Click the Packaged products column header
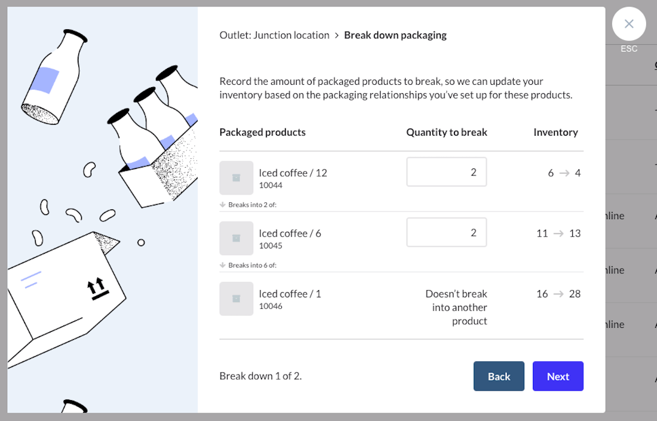657x421 pixels. pos(262,133)
